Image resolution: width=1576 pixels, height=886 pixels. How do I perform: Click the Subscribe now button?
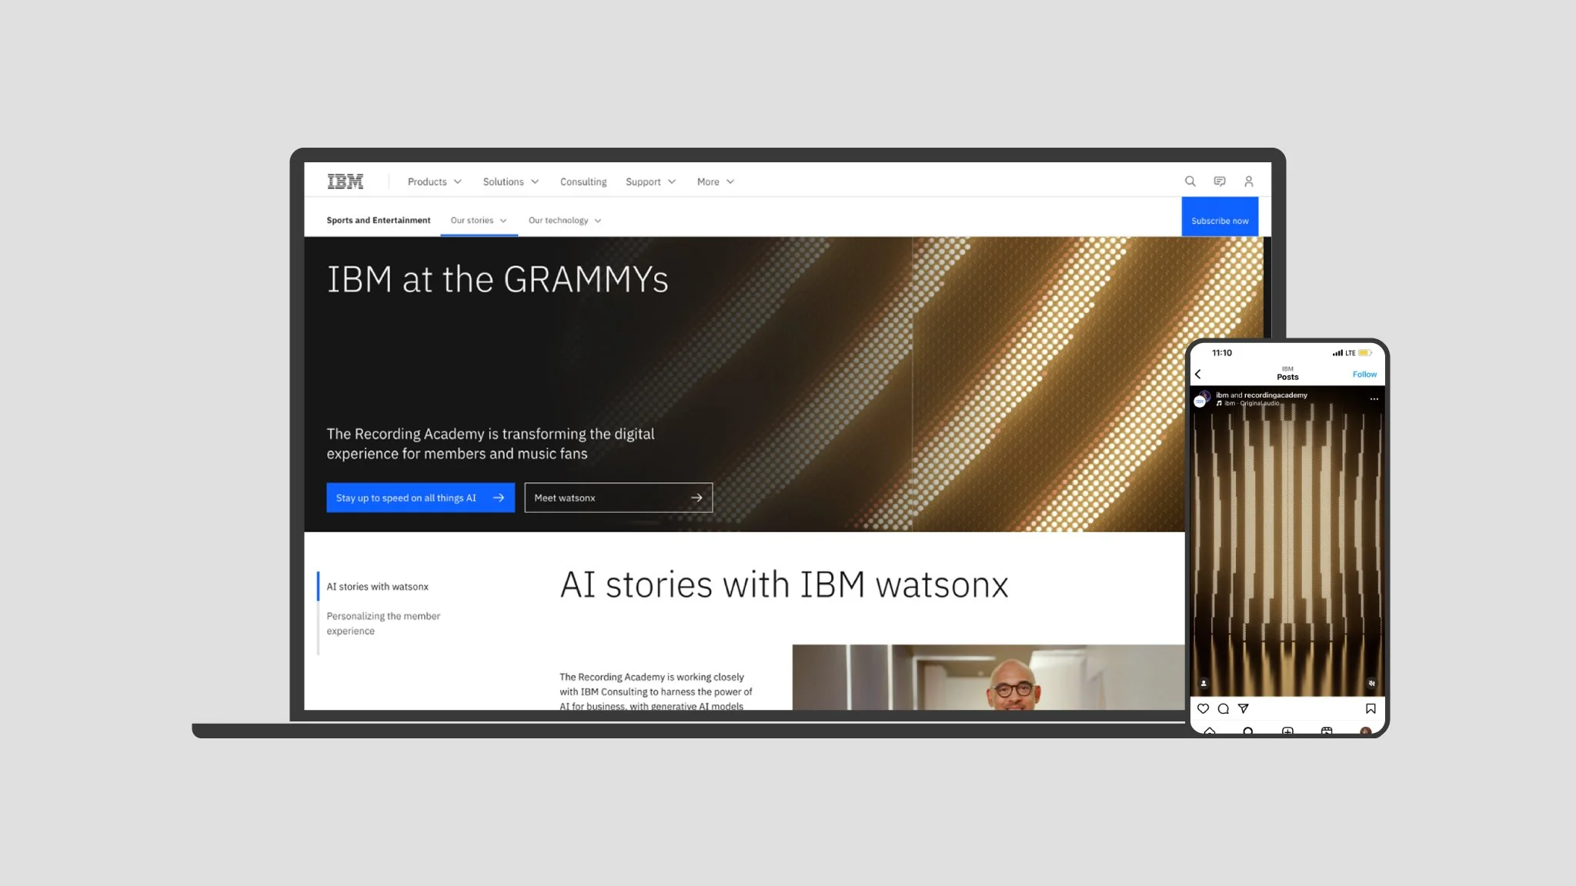pos(1220,220)
